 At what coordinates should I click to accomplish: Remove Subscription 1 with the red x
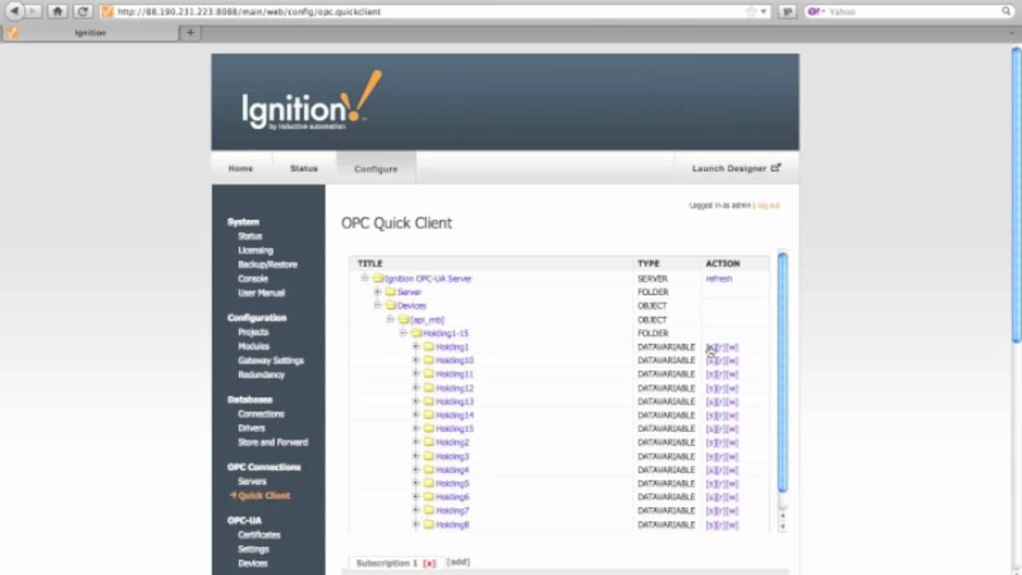pos(430,563)
